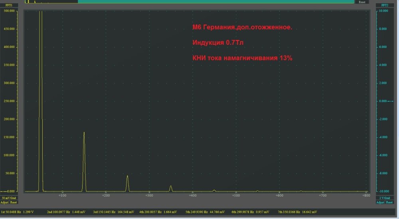Click the 500.000 marker on FFT1 axis
The width and height of the screenshot is (399, 219).
click(x=9, y=11)
